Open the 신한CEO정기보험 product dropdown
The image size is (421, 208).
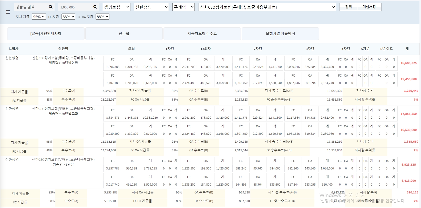[267, 7]
